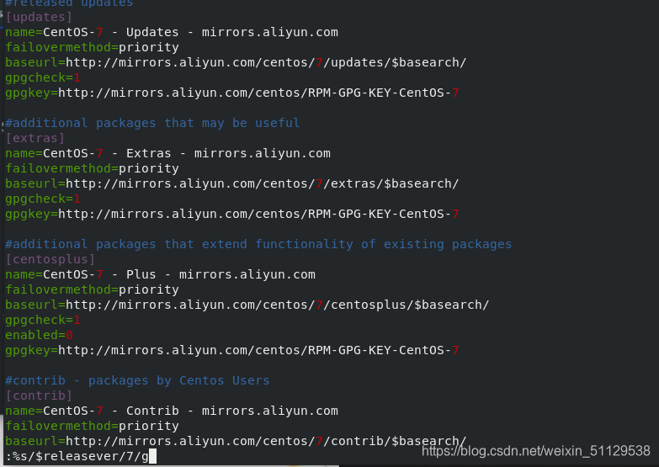Click the '#additional packages that may be useful' comment
Screen dimensions: 659x467
click(152, 123)
